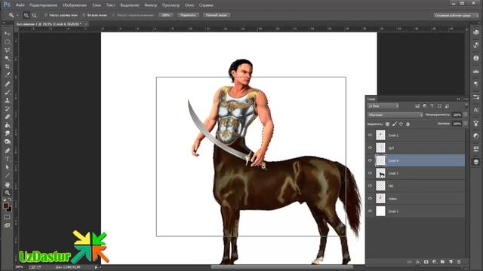Select the Smudge/Blur tool

point(7,134)
